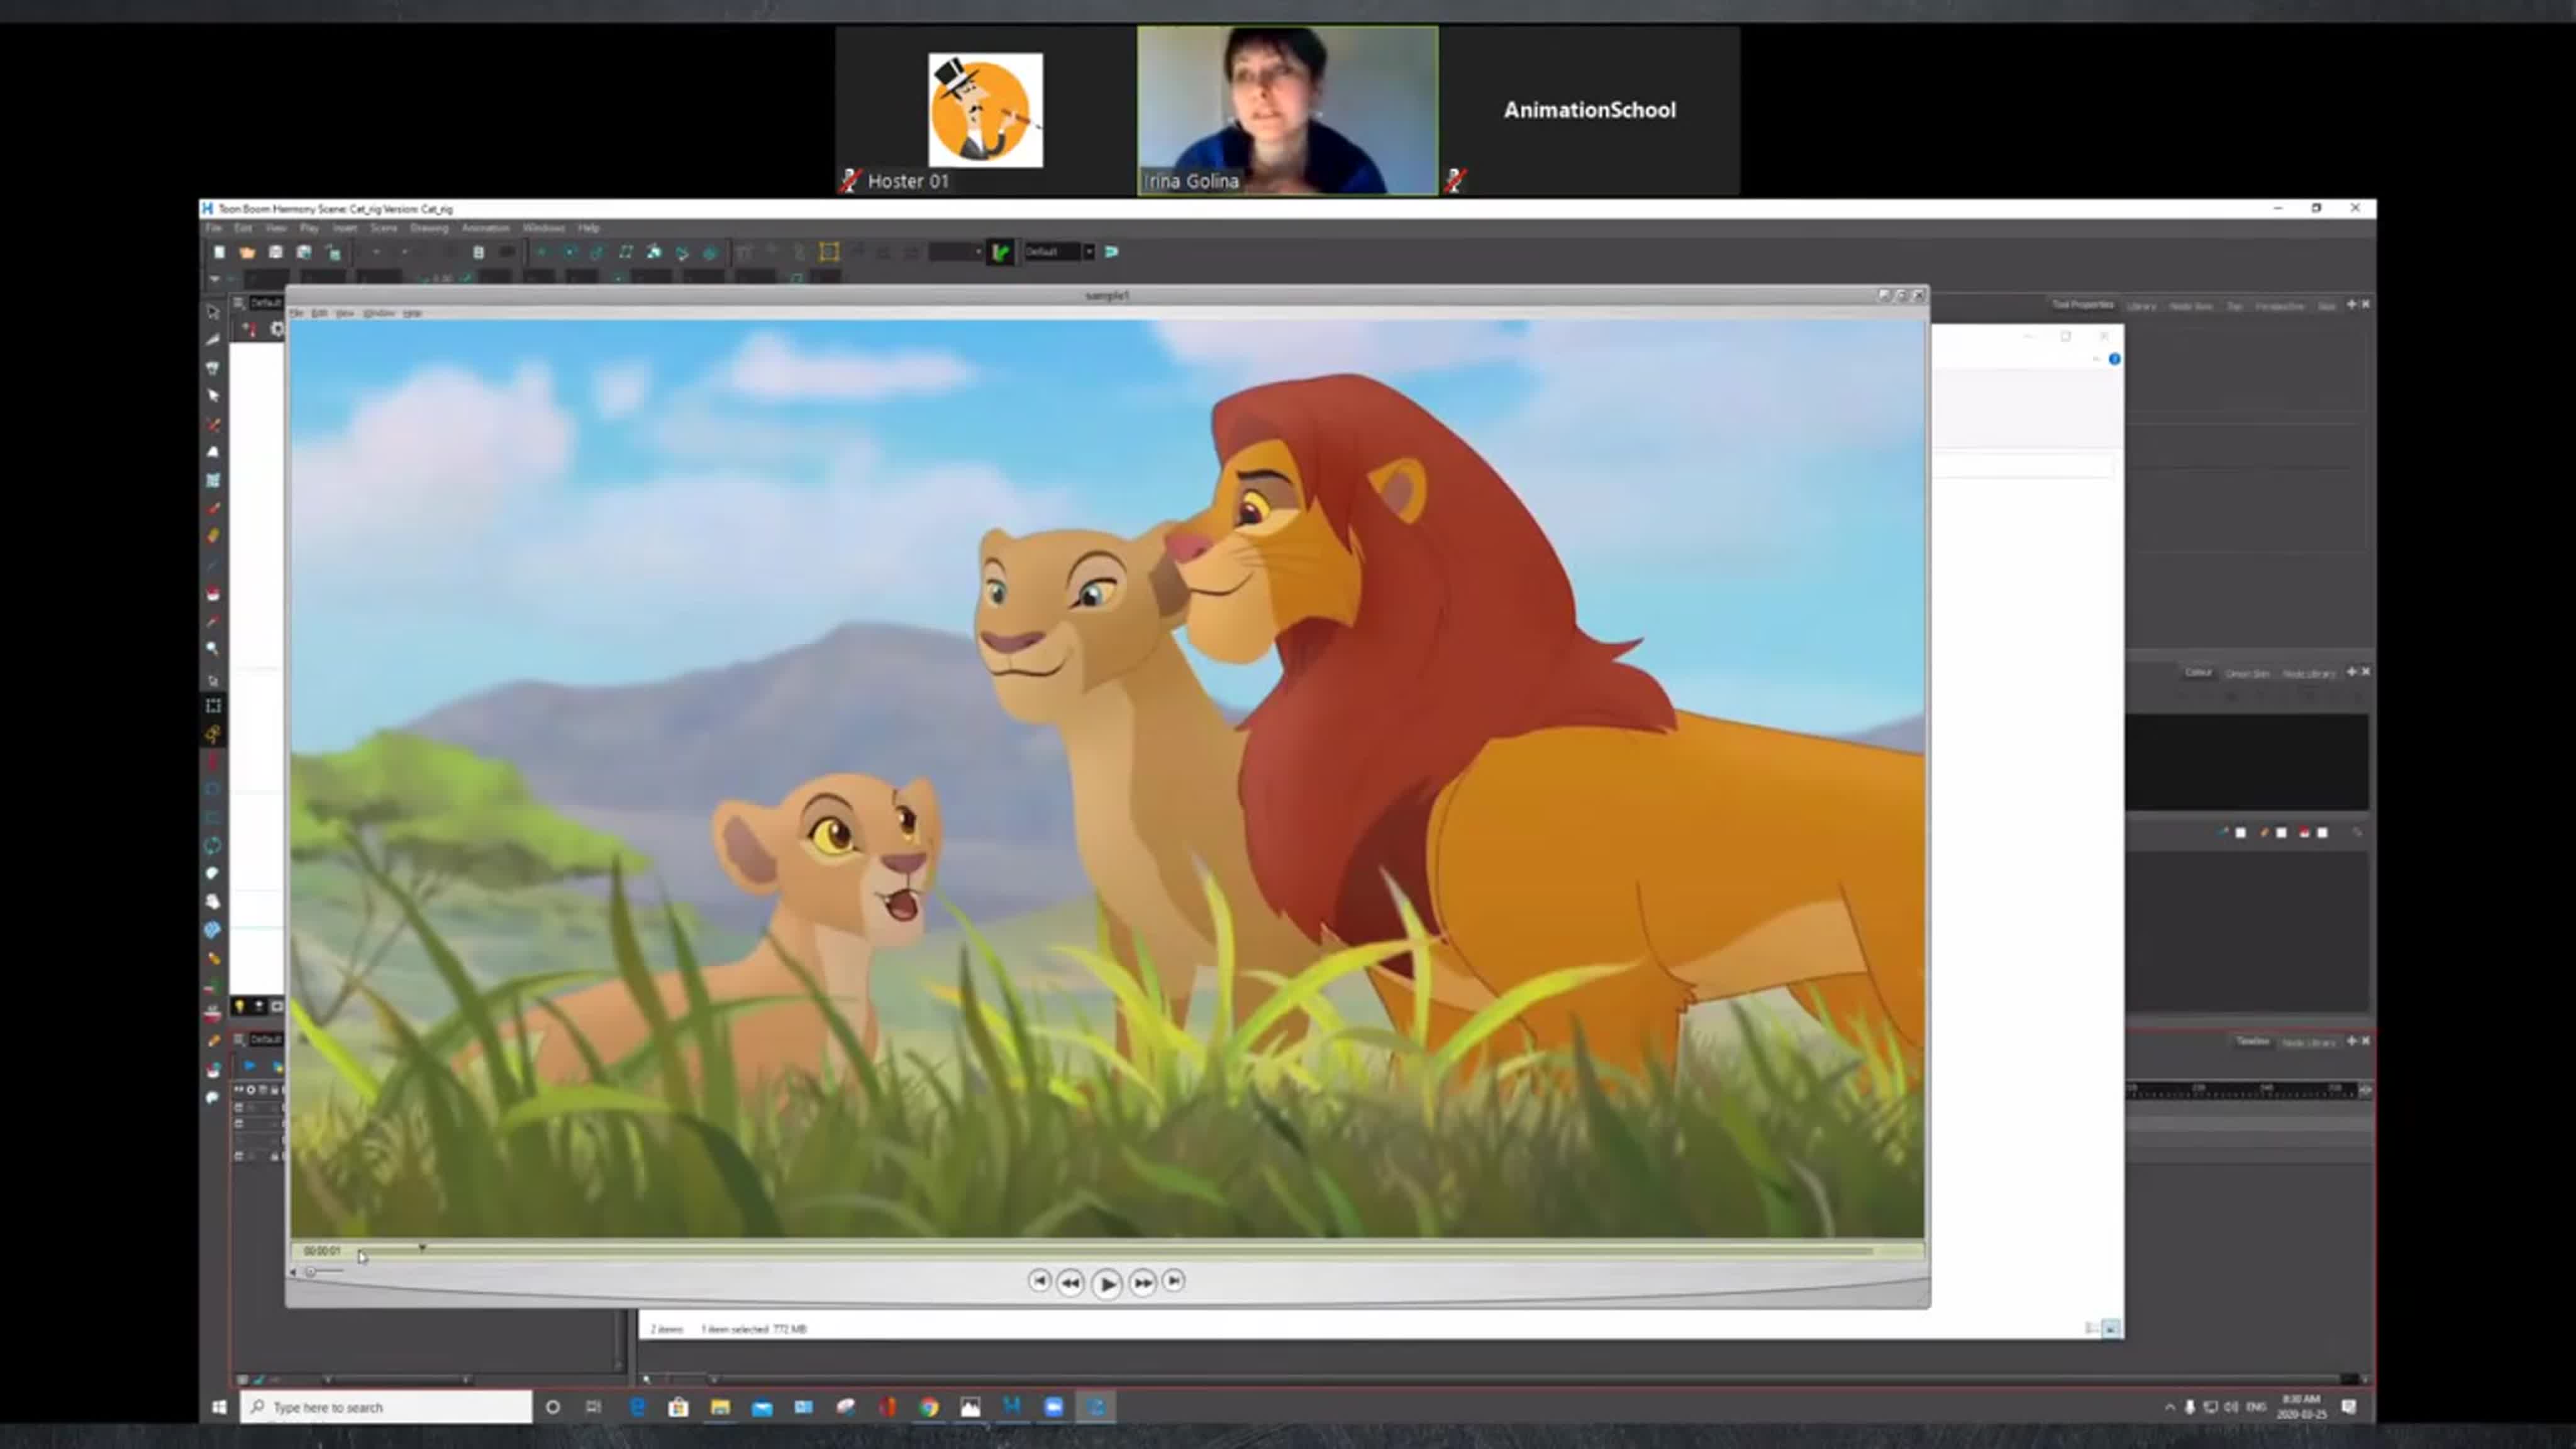Open File Explorer from the taskbar
Image resolution: width=2576 pixels, height=1449 pixels.
point(720,1407)
